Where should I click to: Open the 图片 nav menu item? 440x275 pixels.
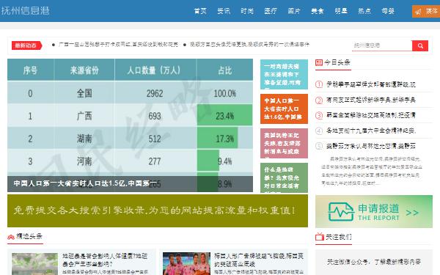[x=294, y=11]
